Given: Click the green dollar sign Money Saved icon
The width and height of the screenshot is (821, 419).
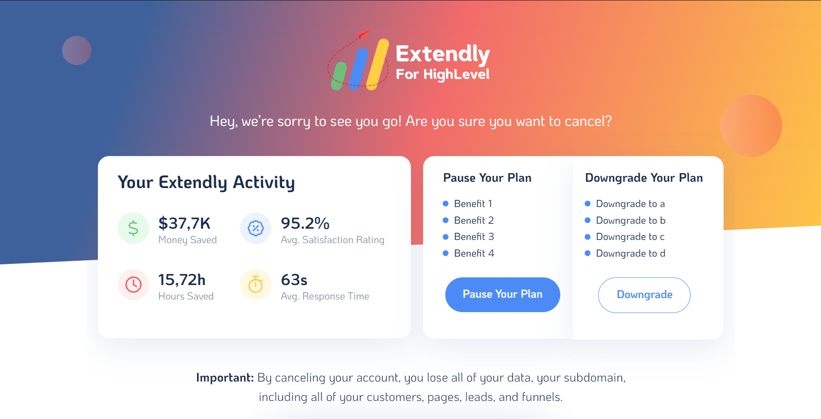Looking at the screenshot, I should pyautogui.click(x=134, y=228).
